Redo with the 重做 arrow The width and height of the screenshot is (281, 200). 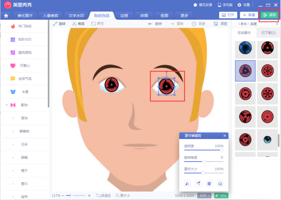tap(177, 24)
